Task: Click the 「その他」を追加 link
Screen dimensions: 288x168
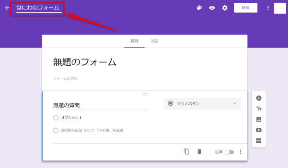Action: [x=109, y=131]
